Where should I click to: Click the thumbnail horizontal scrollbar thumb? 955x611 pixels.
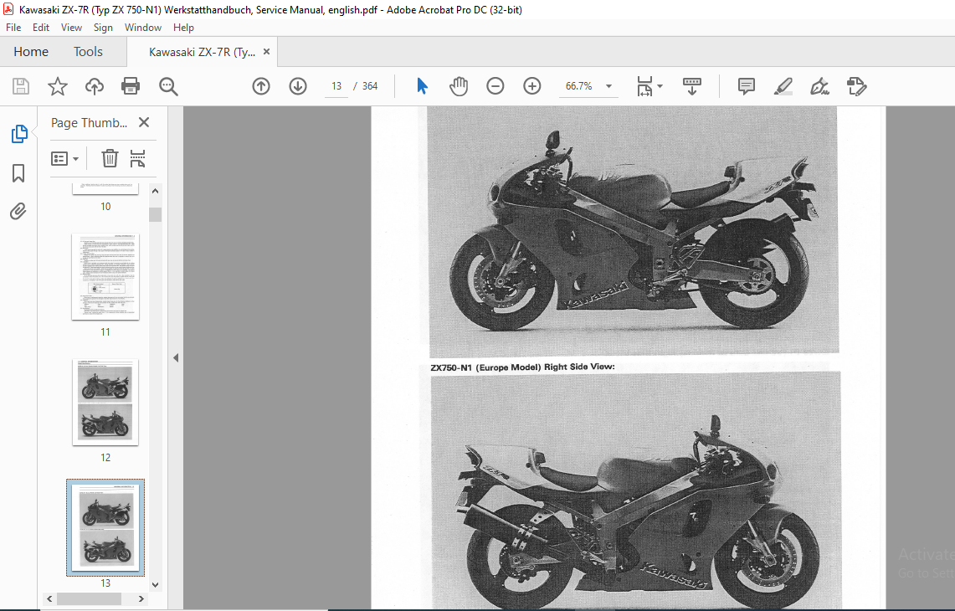[x=89, y=598]
